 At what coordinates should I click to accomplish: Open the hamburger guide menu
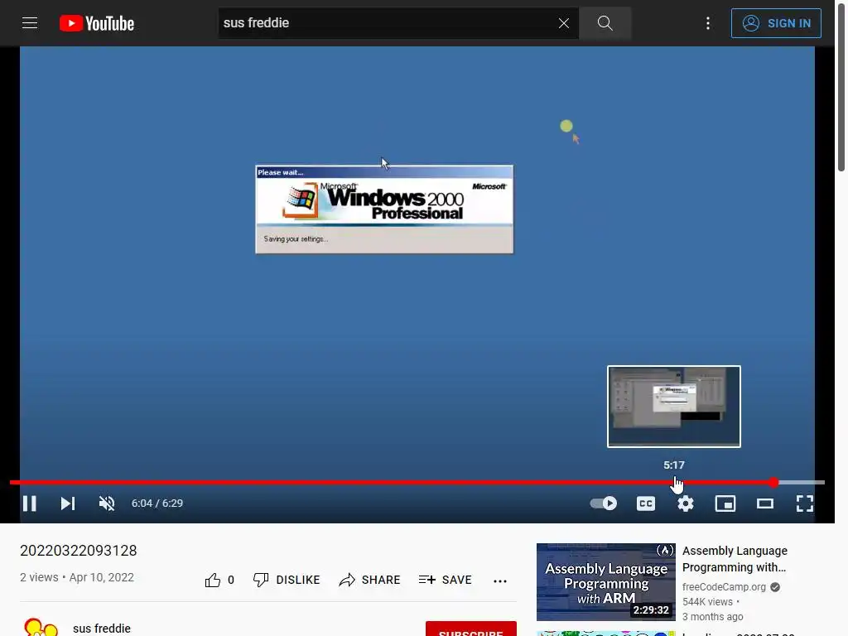pos(30,23)
